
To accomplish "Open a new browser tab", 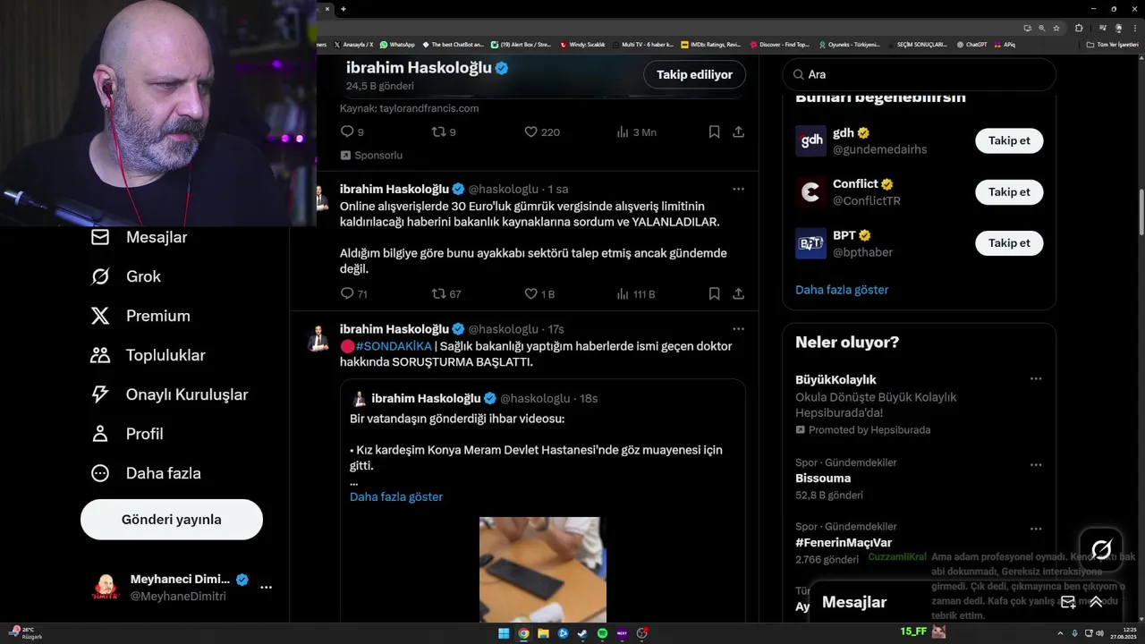I will (x=343, y=9).
